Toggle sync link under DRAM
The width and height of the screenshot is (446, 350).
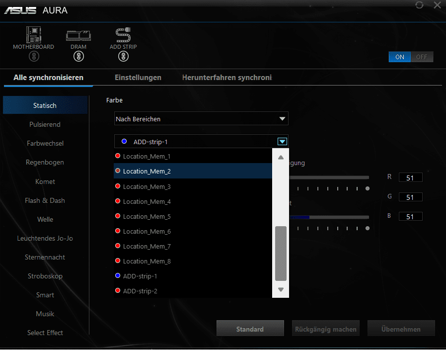(x=78, y=56)
